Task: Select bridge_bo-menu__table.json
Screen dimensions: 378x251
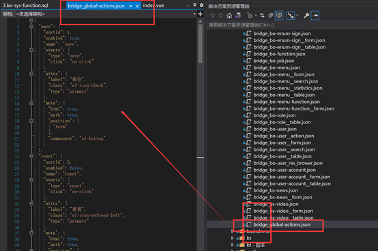Action: click(x=284, y=95)
